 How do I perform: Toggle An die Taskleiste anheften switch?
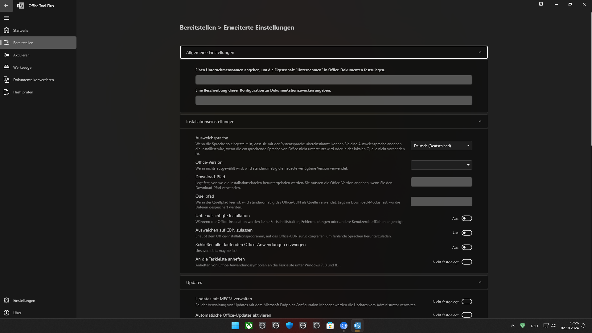point(467,262)
